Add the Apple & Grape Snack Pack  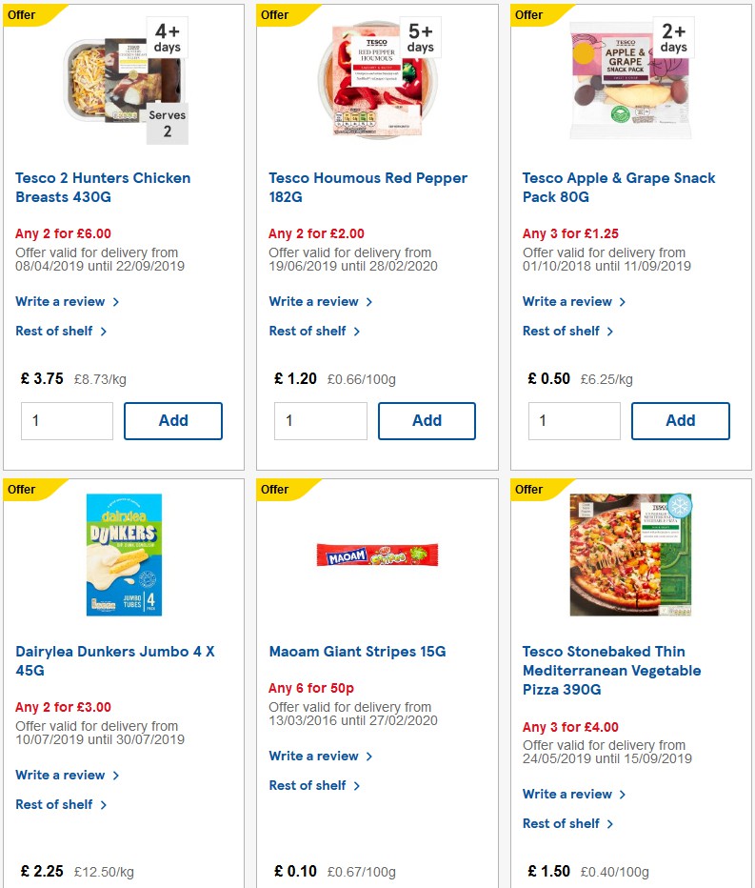tap(680, 420)
